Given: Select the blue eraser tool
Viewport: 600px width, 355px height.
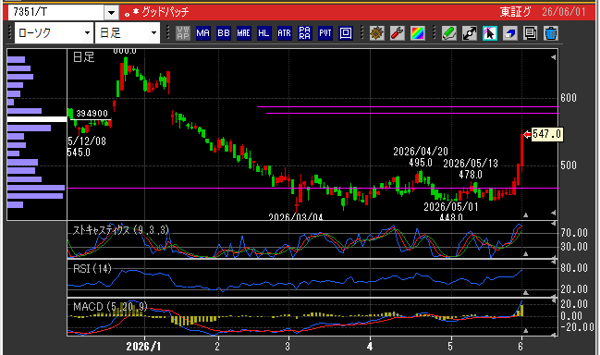Looking at the screenshot, I should [509, 33].
